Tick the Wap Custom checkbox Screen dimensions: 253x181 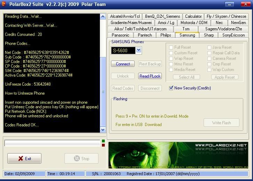point(209,70)
